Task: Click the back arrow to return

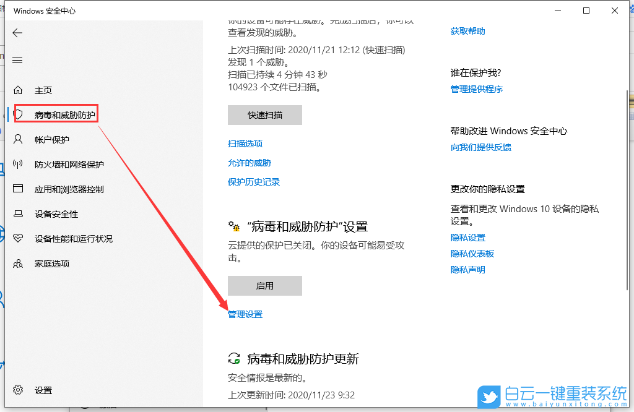Action: pyautogui.click(x=17, y=34)
